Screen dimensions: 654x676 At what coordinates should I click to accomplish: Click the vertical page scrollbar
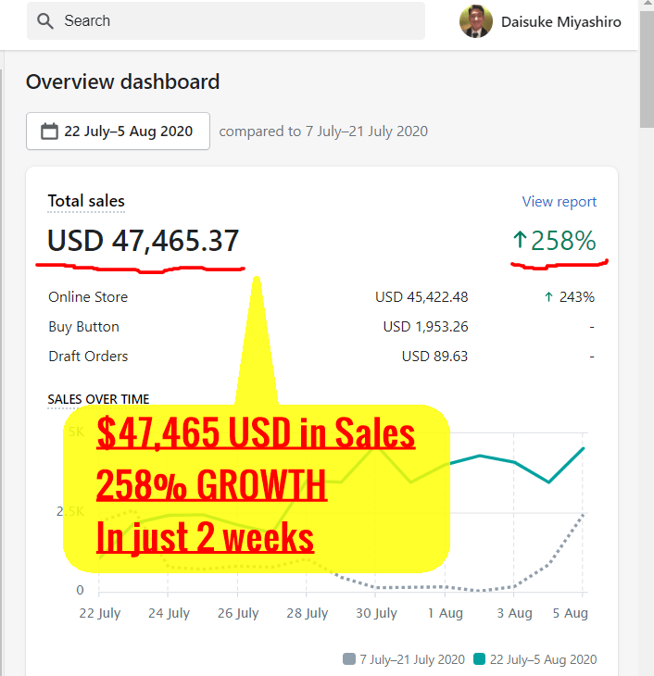[x=646, y=83]
